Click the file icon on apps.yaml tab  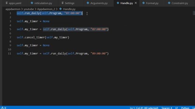pos(7,3)
